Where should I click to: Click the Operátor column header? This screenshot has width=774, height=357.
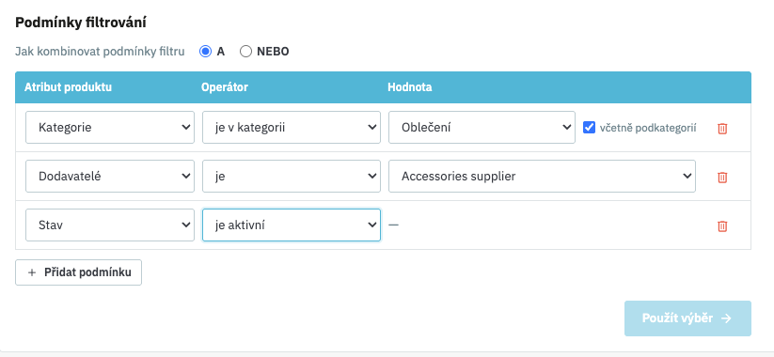(225, 87)
